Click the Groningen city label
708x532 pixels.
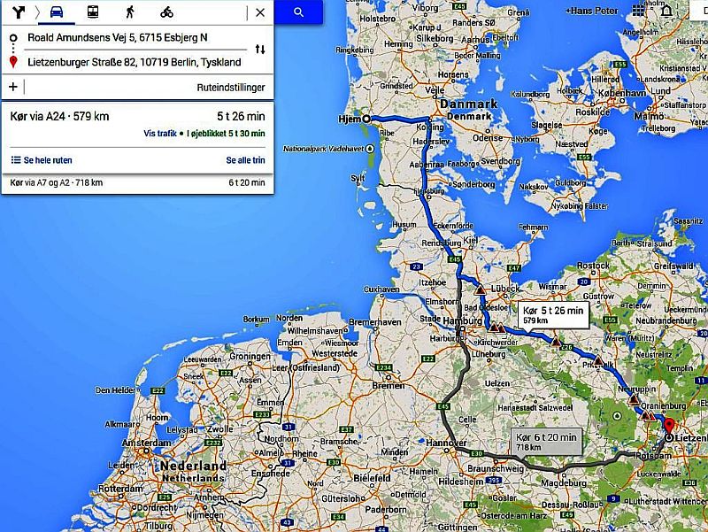250,356
